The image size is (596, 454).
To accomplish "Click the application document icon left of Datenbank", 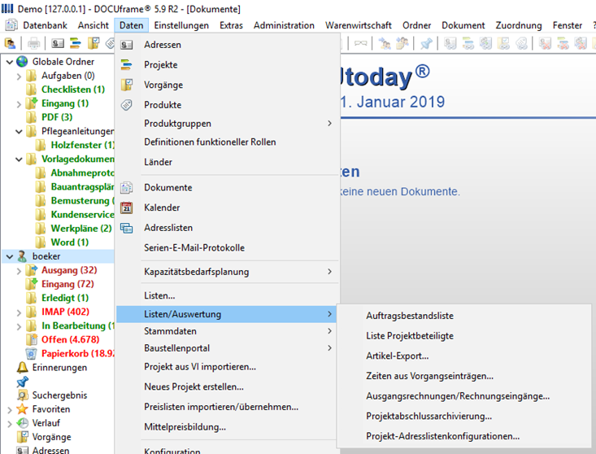I will tap(11, 25).
